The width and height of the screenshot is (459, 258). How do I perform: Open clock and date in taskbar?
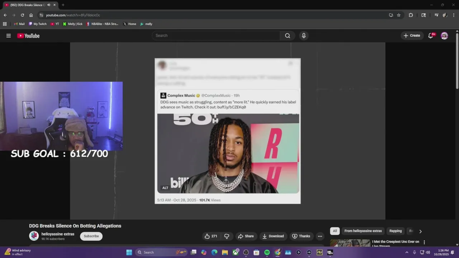pyautogui.click(x=441, y=252)
